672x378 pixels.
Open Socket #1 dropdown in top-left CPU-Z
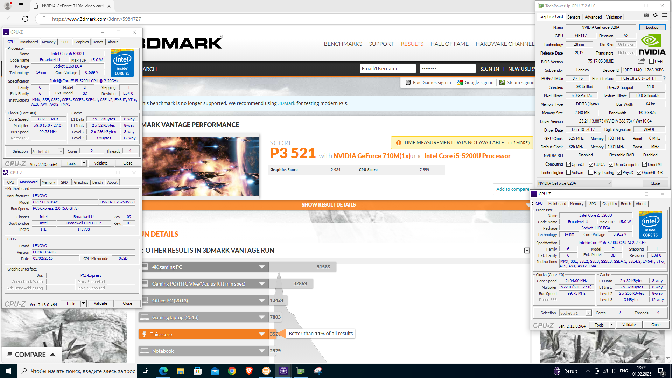coord(47,152)
